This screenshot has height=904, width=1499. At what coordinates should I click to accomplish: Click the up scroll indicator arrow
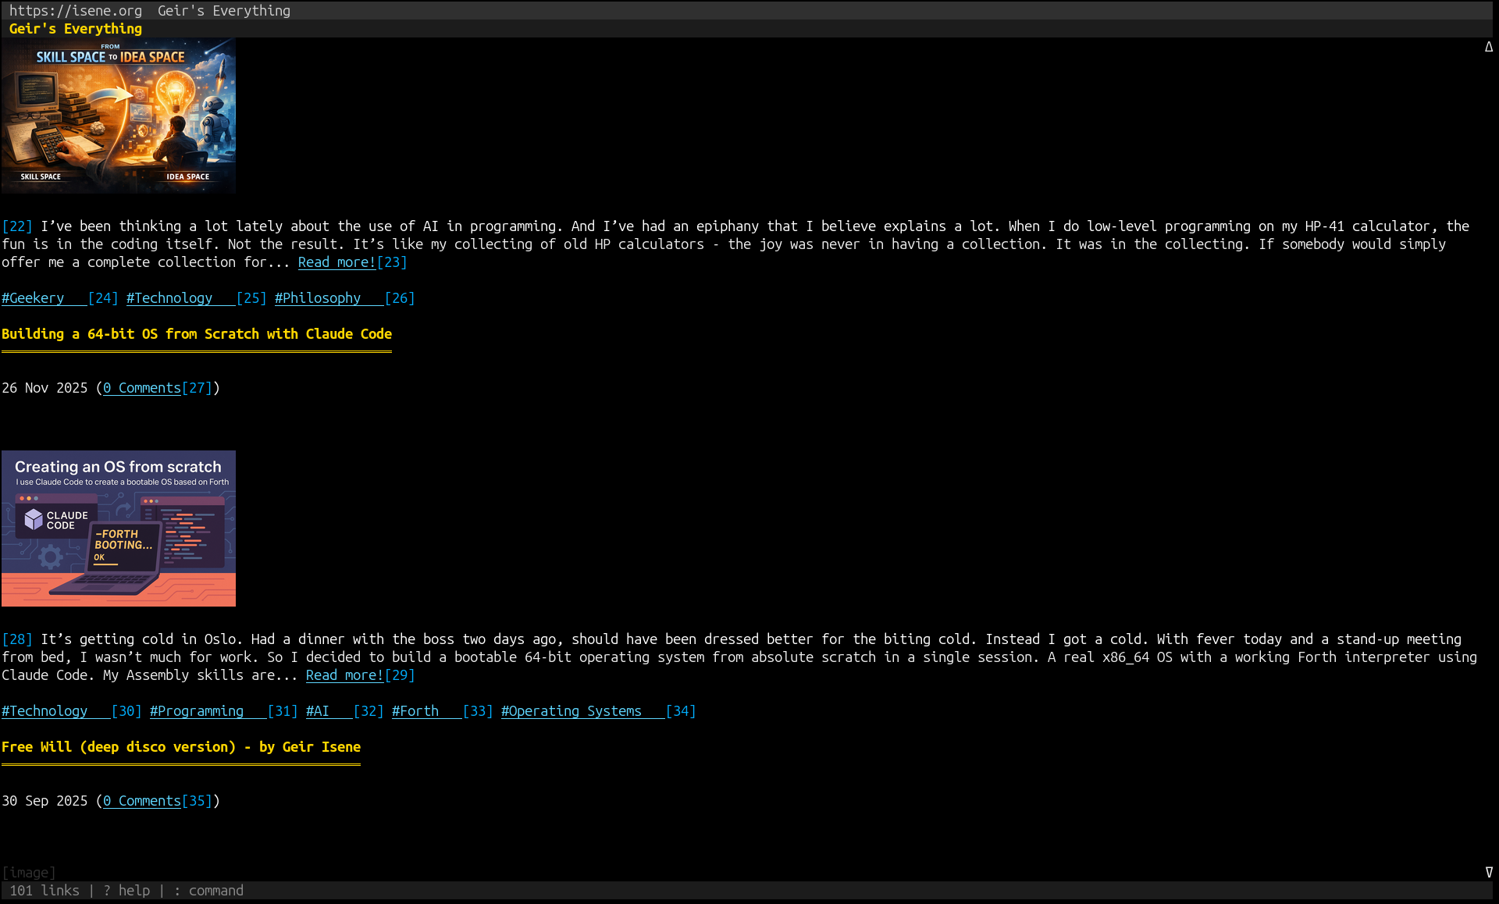pos(1488,47)
